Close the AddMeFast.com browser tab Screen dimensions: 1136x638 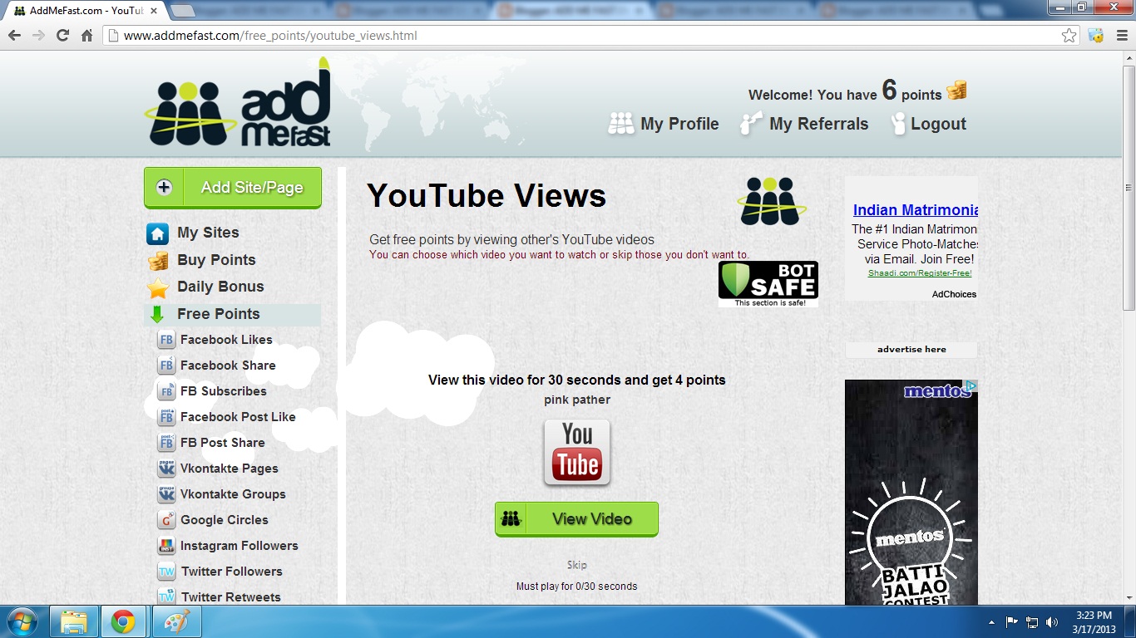tap(154, 11)
